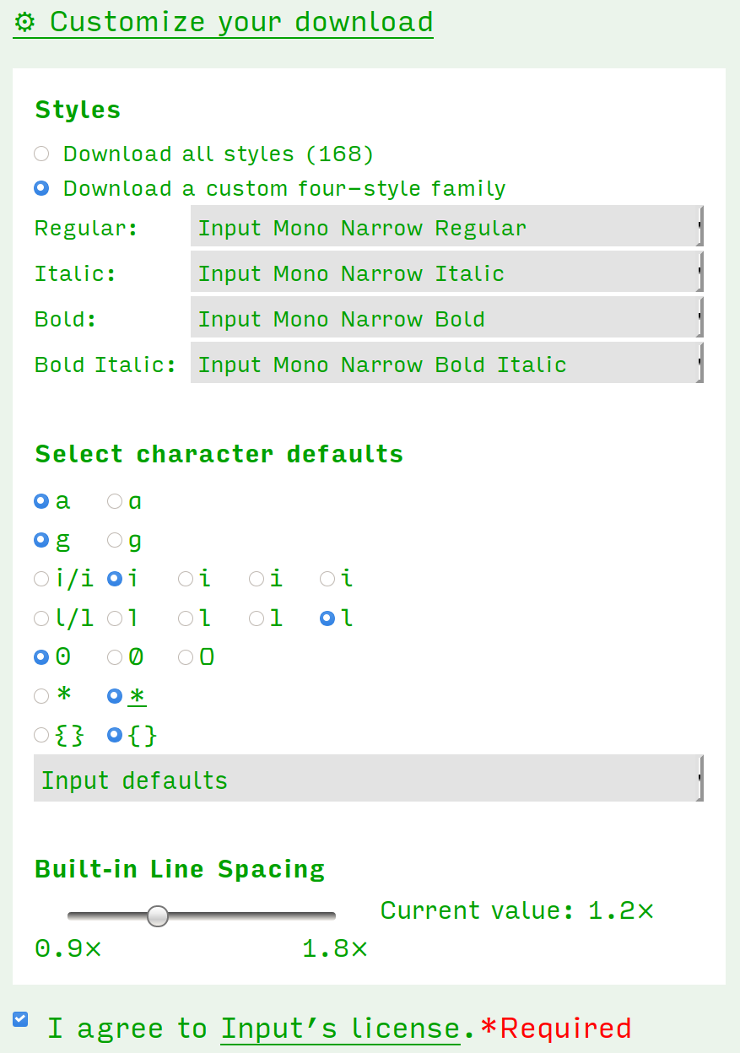This screenshot has height=1053, width=740.
Task: Expand the Bold Italic style dropdown
Action: click(447, 364)
